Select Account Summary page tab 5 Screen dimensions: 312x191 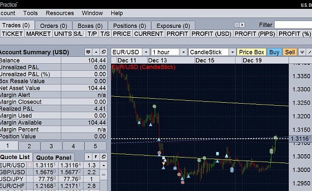(95, 146)
